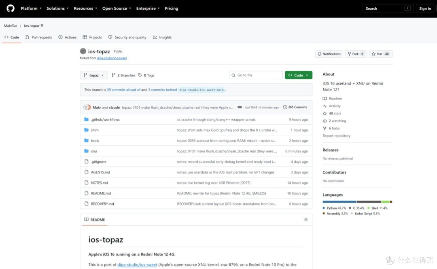Click the Sign in button
The width and height of the screenshot is (437, 269).
pos(425,8)
